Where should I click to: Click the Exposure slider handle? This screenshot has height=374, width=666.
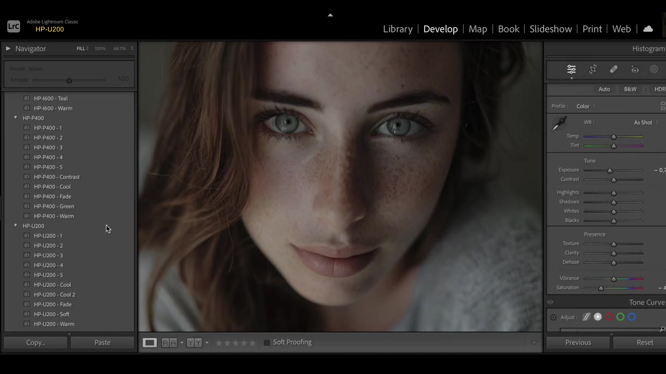tap(610, 171)
